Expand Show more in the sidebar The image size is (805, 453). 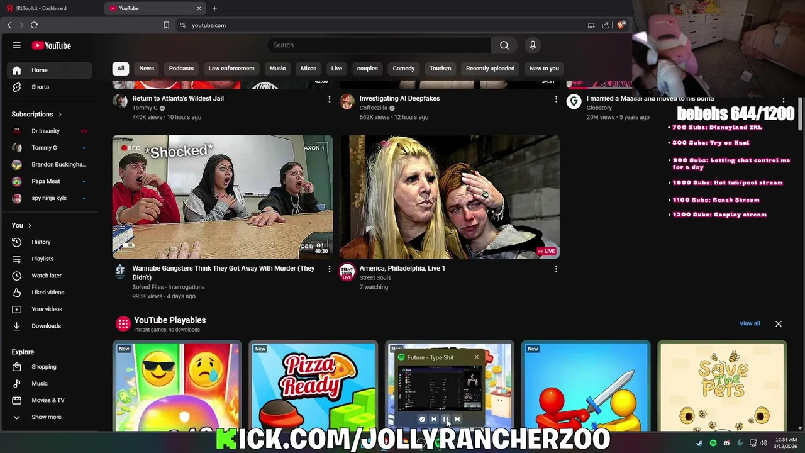(50, 417)
